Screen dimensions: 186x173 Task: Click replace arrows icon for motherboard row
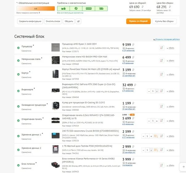pos(162,61)
